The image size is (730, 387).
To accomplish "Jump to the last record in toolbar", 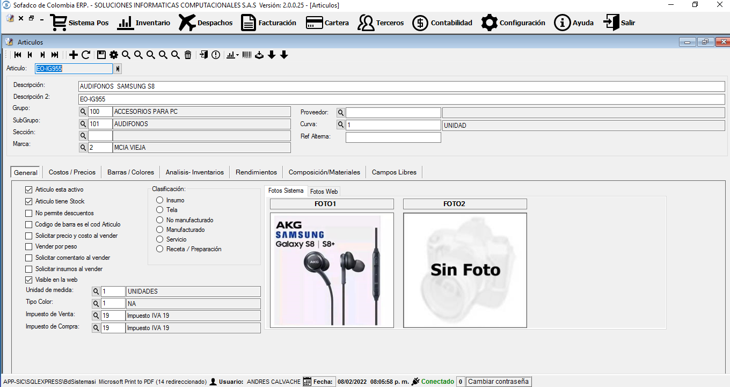I will click(55, 55).
